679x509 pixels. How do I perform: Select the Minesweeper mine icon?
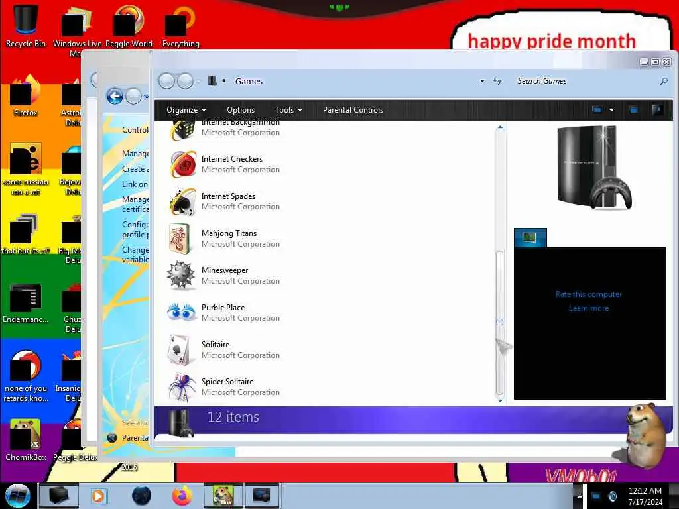click(181, 276)
